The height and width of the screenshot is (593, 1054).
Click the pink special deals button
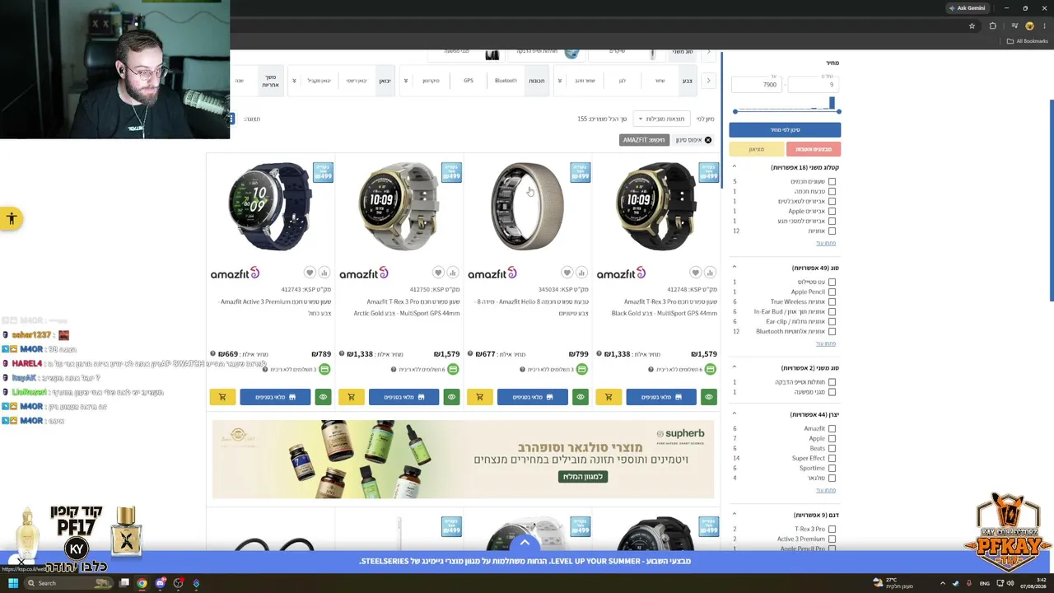click(x=814, y=149)
